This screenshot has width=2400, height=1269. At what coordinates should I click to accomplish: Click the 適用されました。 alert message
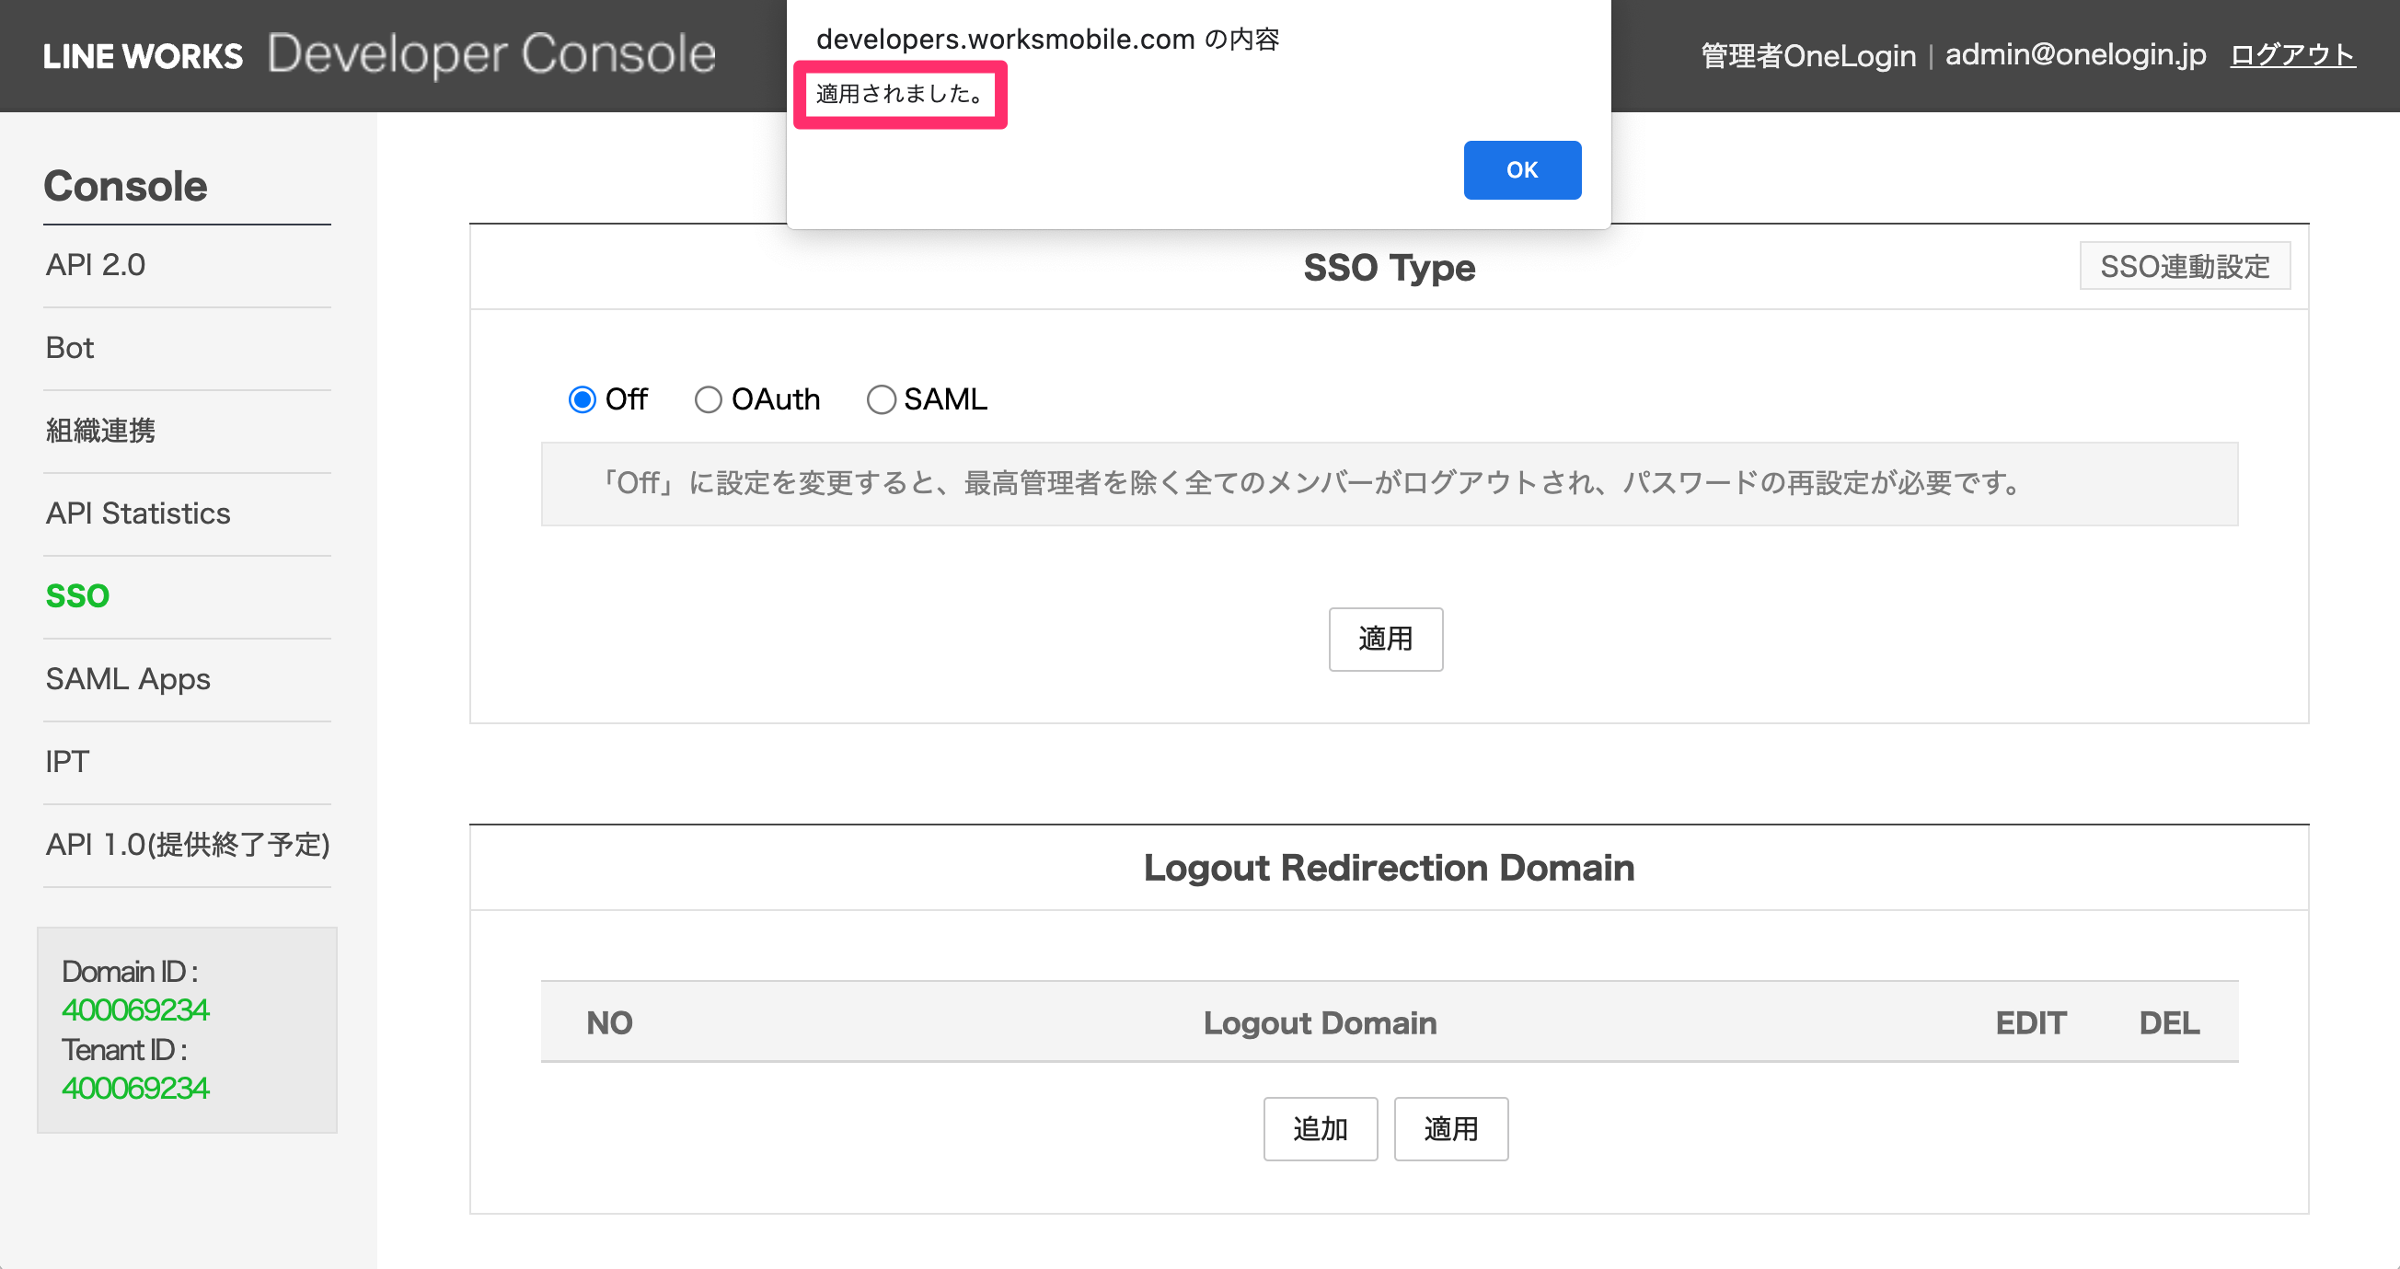[900, 93]
